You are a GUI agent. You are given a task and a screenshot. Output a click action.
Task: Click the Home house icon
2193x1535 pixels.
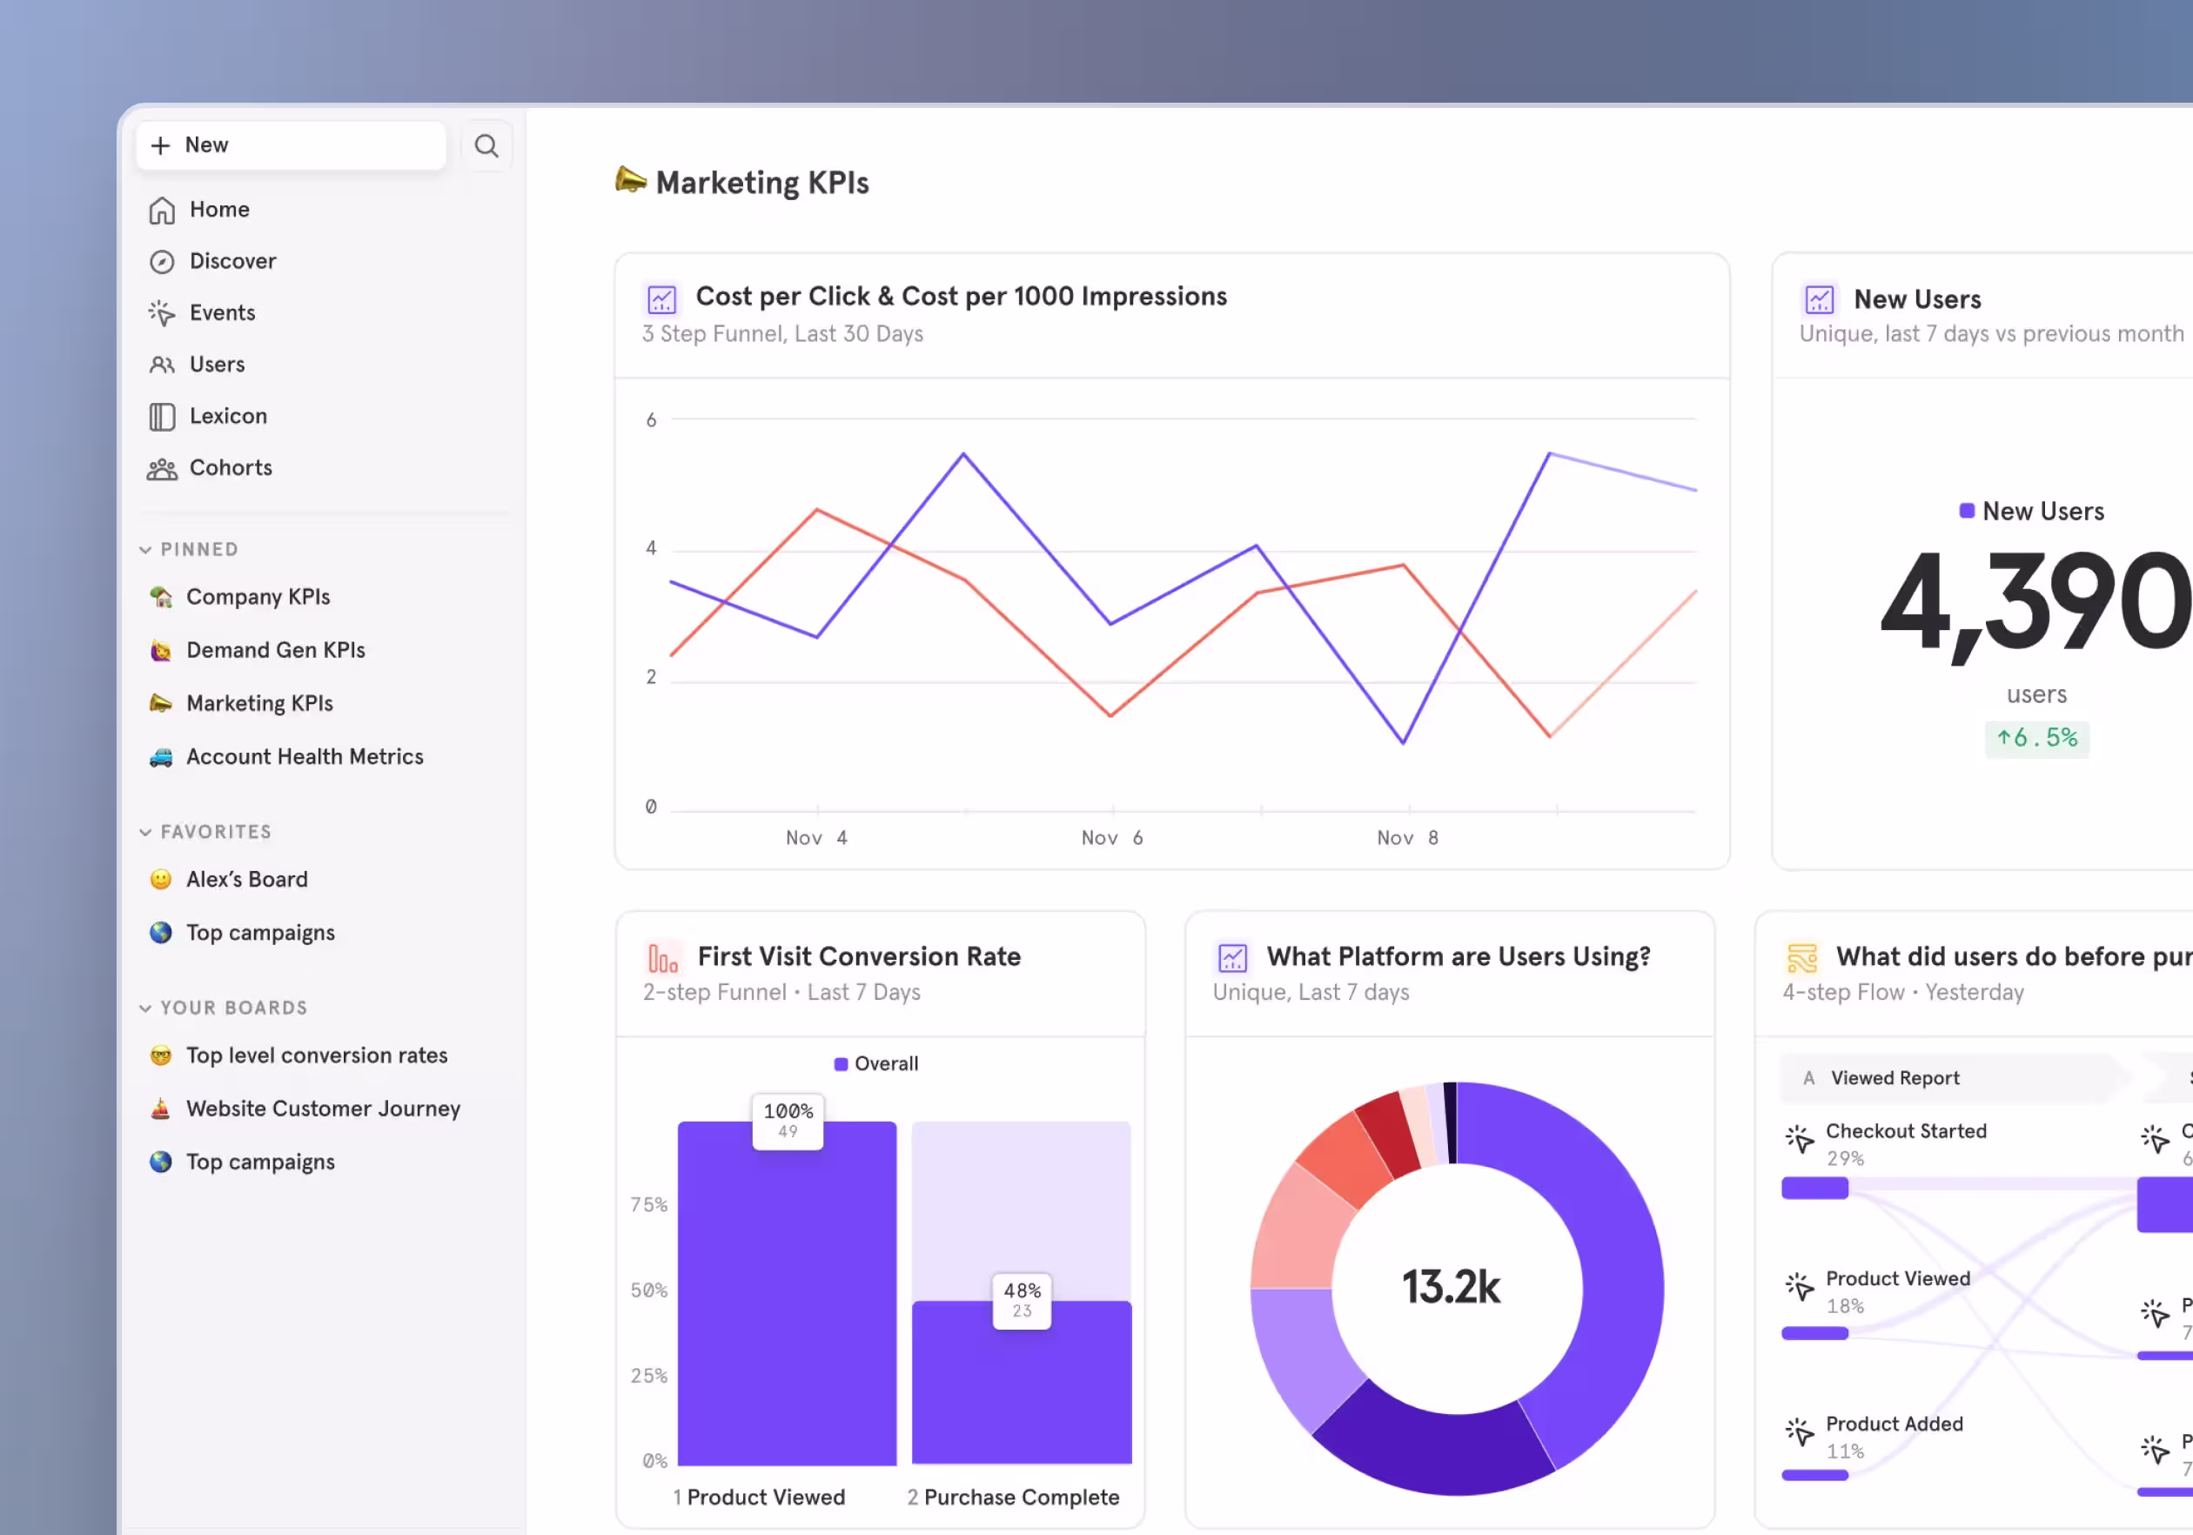(161, 210)
